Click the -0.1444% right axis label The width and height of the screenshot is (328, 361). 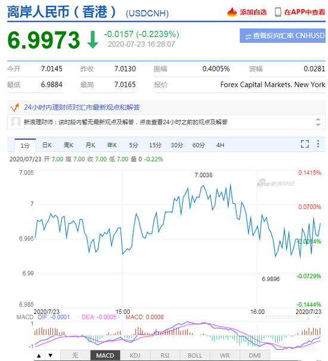pyautogui.click(x=309, y=304)
